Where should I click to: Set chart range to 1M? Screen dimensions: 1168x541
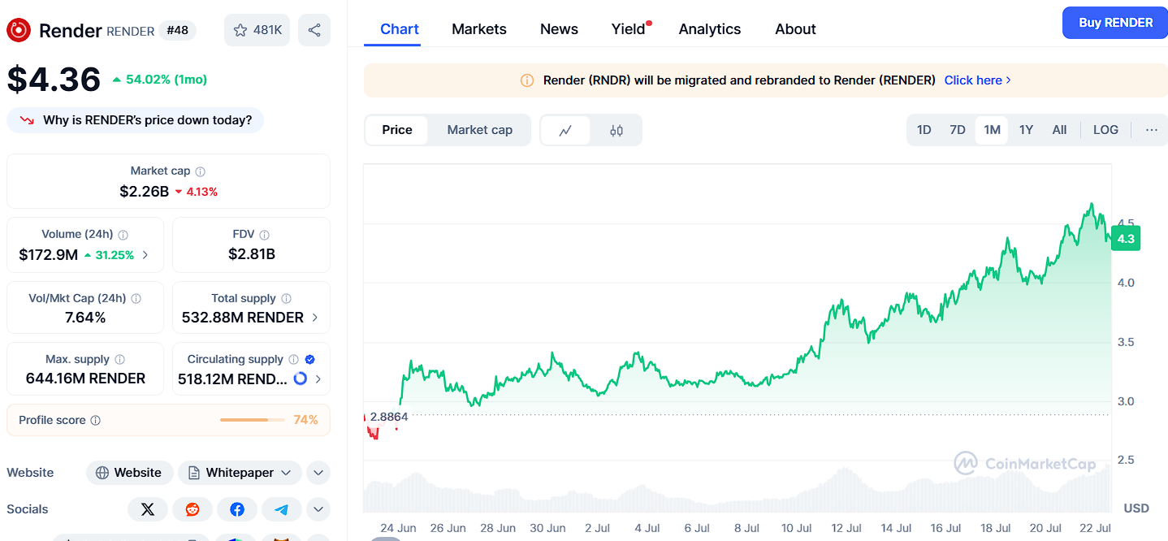click(992, 130)
